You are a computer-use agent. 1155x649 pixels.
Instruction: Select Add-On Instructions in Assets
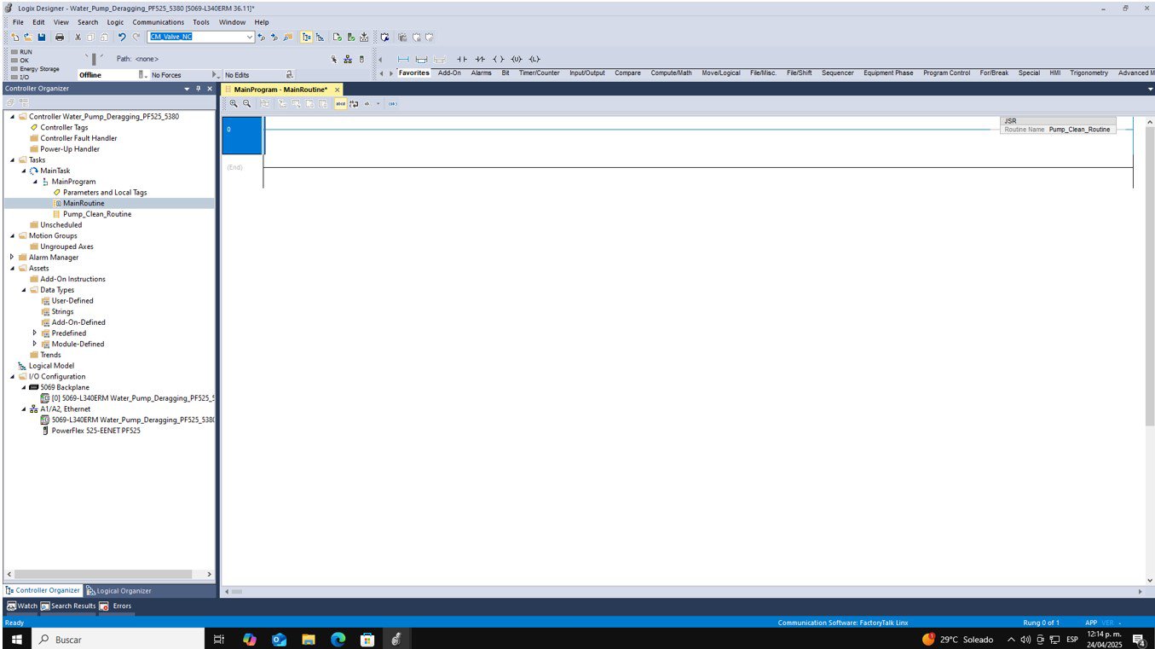pyautogui.click(x=72, y=279)
